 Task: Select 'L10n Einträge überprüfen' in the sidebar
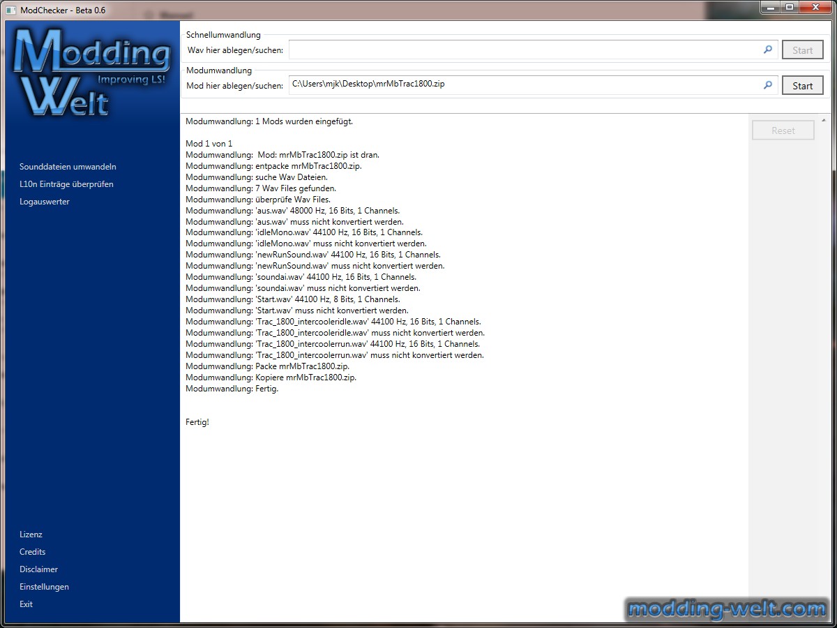(x=66, y=184)
